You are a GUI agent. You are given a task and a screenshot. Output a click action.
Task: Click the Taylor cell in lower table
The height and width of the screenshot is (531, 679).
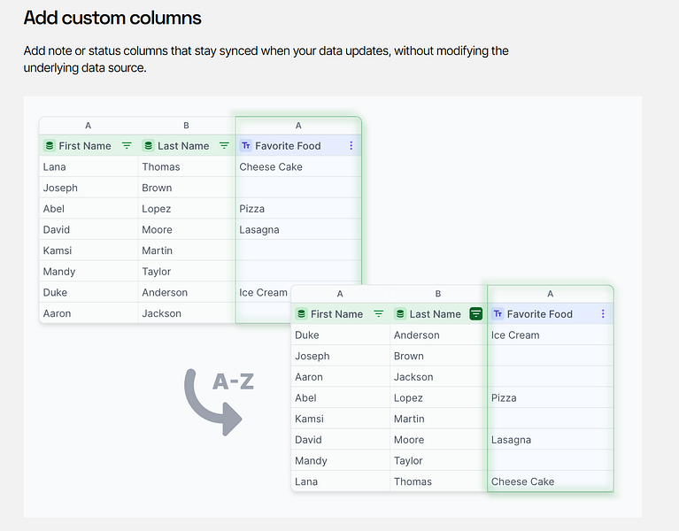tap(438, 460)
